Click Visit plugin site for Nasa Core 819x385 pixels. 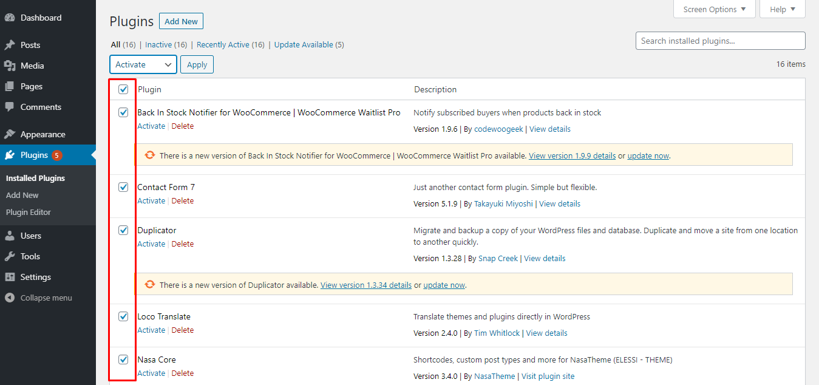(548, 376)
